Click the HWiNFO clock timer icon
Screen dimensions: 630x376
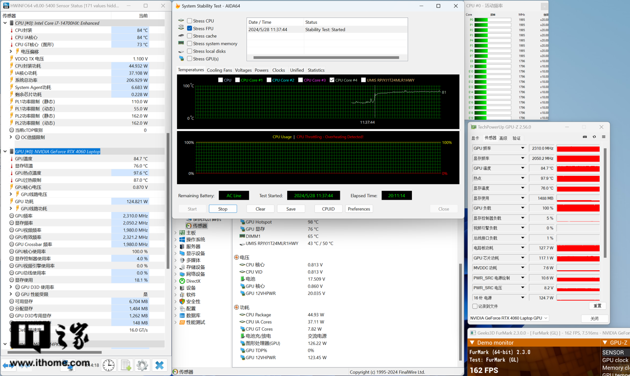coord(108,365)
